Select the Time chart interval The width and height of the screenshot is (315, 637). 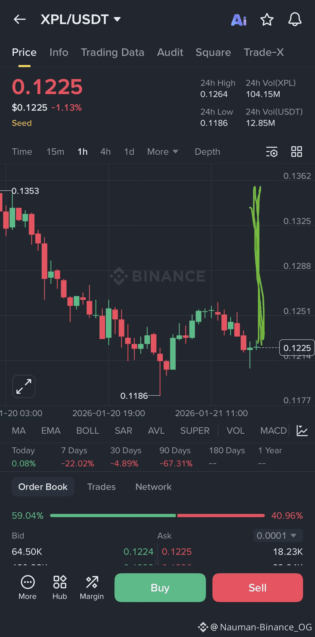tap(22, 152)
